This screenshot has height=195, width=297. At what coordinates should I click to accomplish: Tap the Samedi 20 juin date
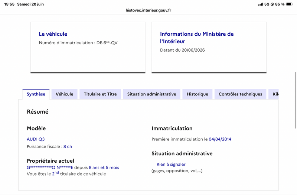point(30,4)
